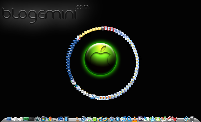Open the film strip video icon
Image resolution: width=201 pixels, height=122 pixels.
coord(66,119)
